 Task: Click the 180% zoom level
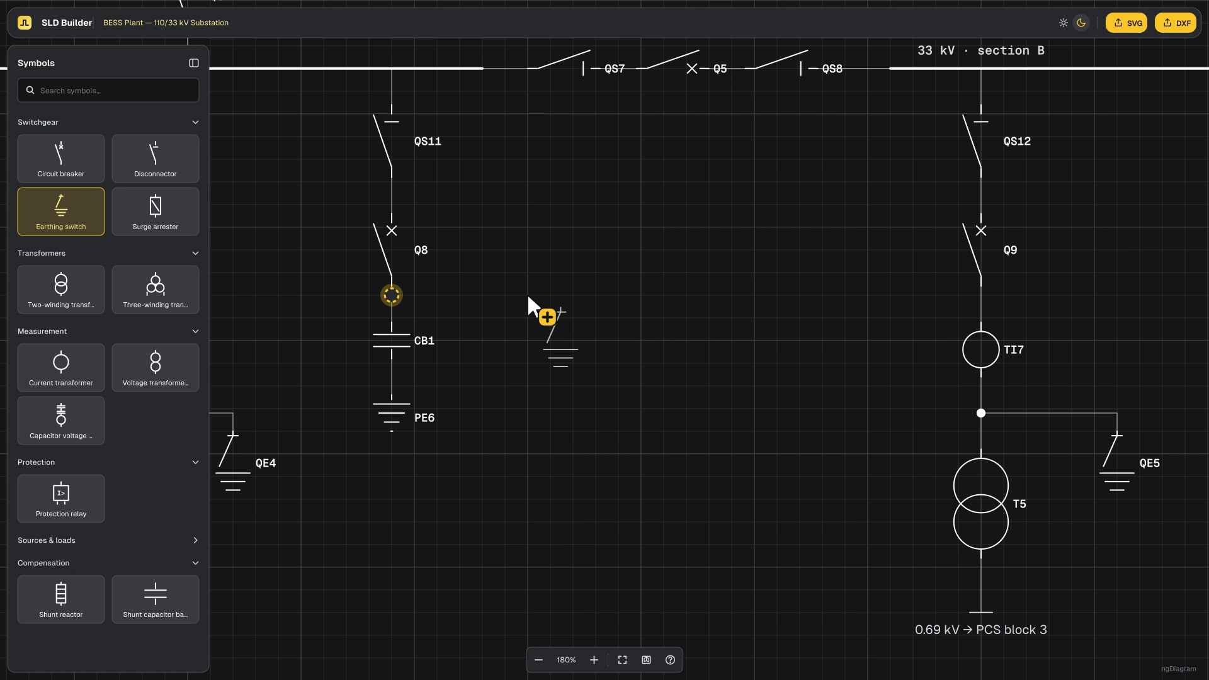click(566, 660)
